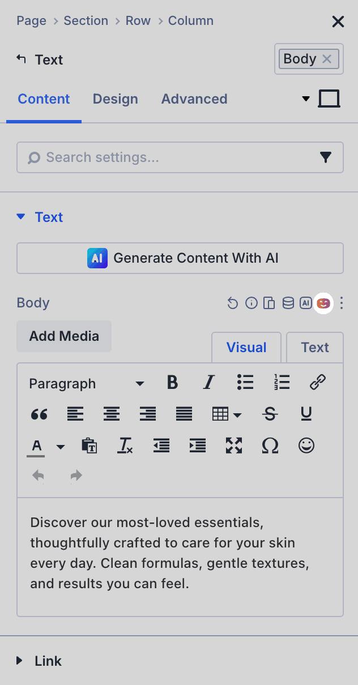Toggle fullscreen editor mode
The width and height of the screenshot is (358, 685).
[234, 446]
